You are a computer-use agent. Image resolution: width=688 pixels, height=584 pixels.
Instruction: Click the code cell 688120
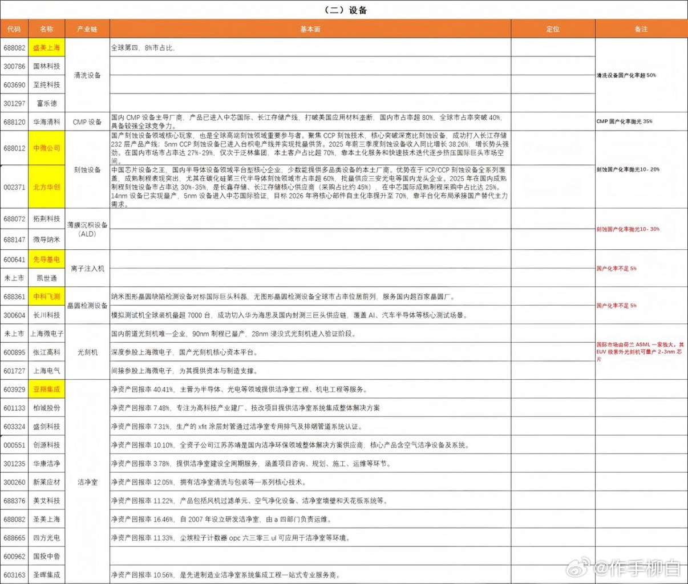tap(14, 121)
